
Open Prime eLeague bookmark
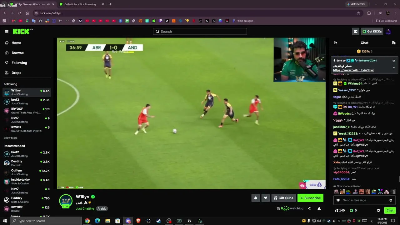point(242,21)
